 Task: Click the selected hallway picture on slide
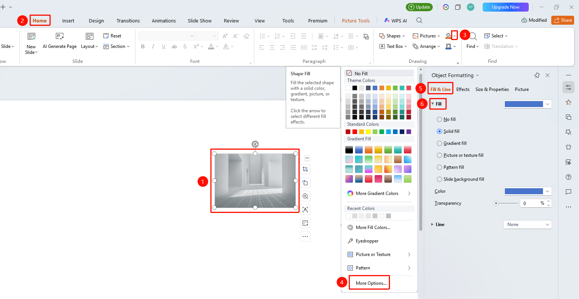[255, 180]
